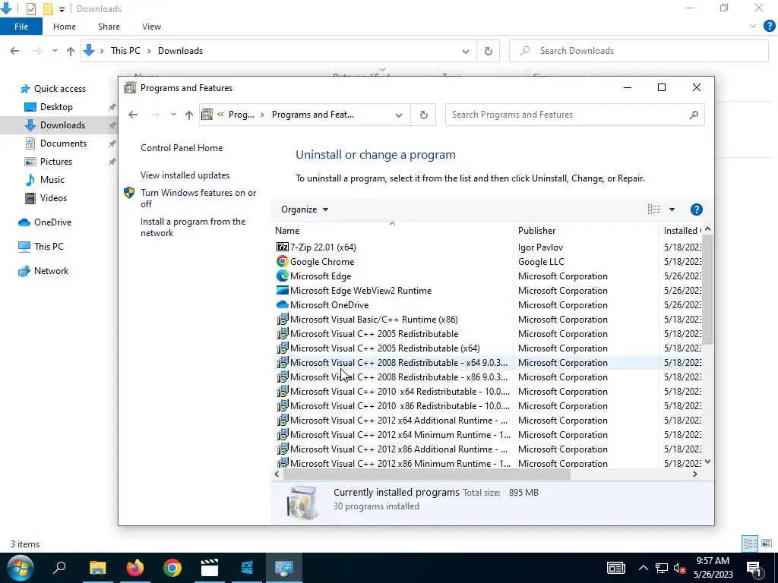
Task: Expand File Explorer address bar dropdown
Action: [x=466, y=51]
